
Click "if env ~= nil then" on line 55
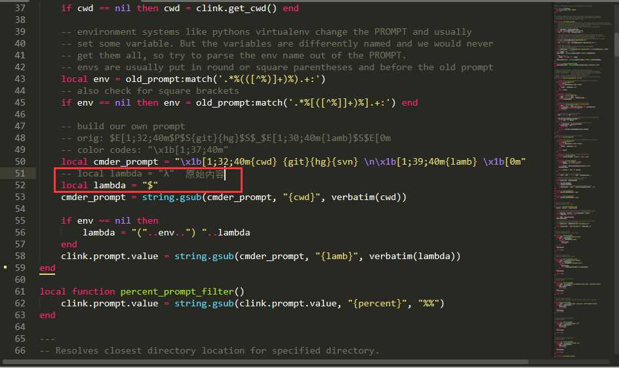(110, 220)
